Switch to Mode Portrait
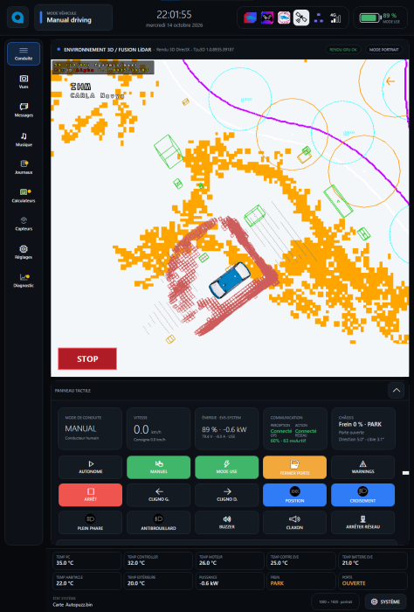 [383, 50]
